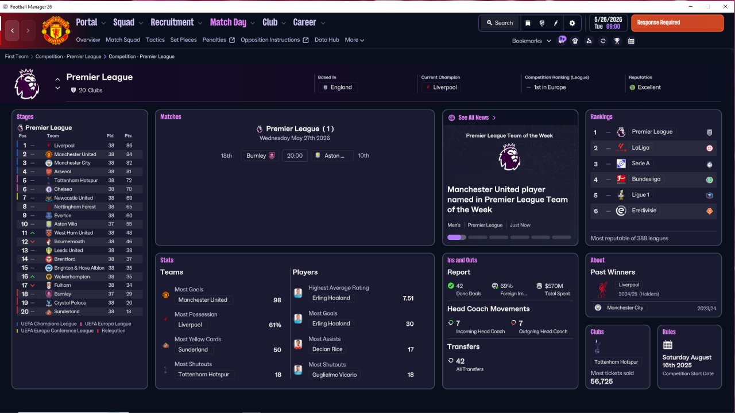Screen dimensions: 735x413
Task: Click the Burnley badge in the match fixture
Action: [x=272, y=155]
